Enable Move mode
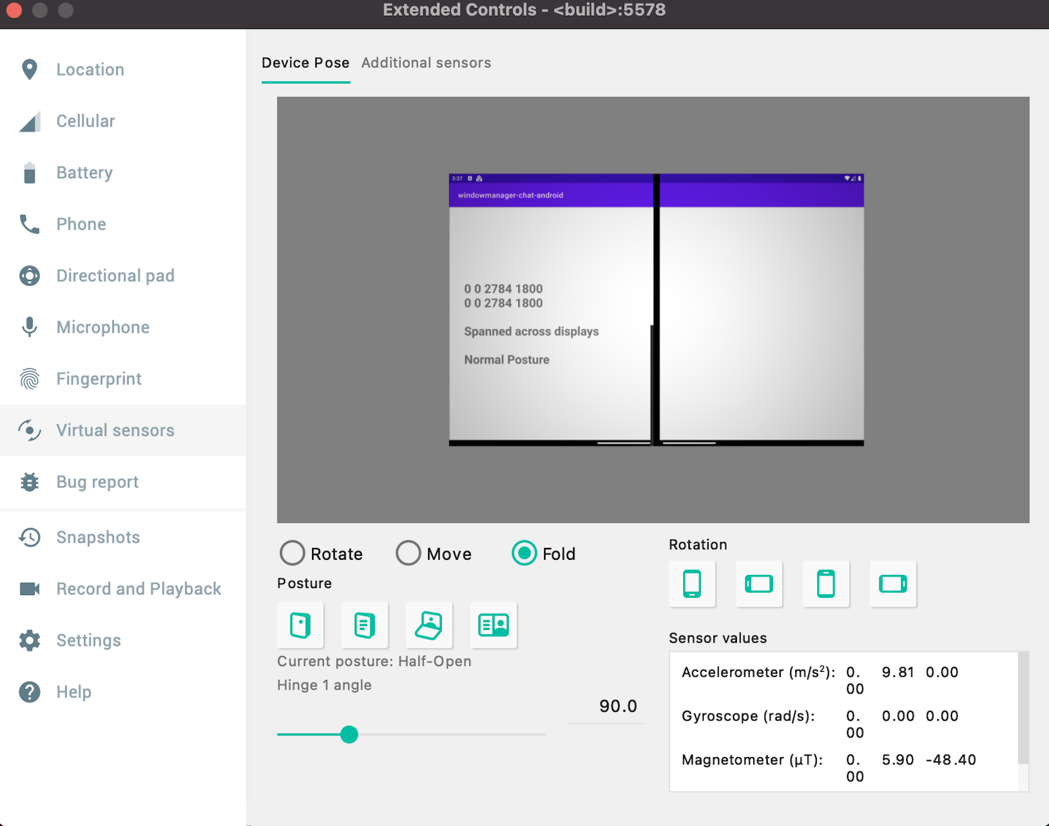The height and width of the screenshot is (826, 1049). [408, 553]
